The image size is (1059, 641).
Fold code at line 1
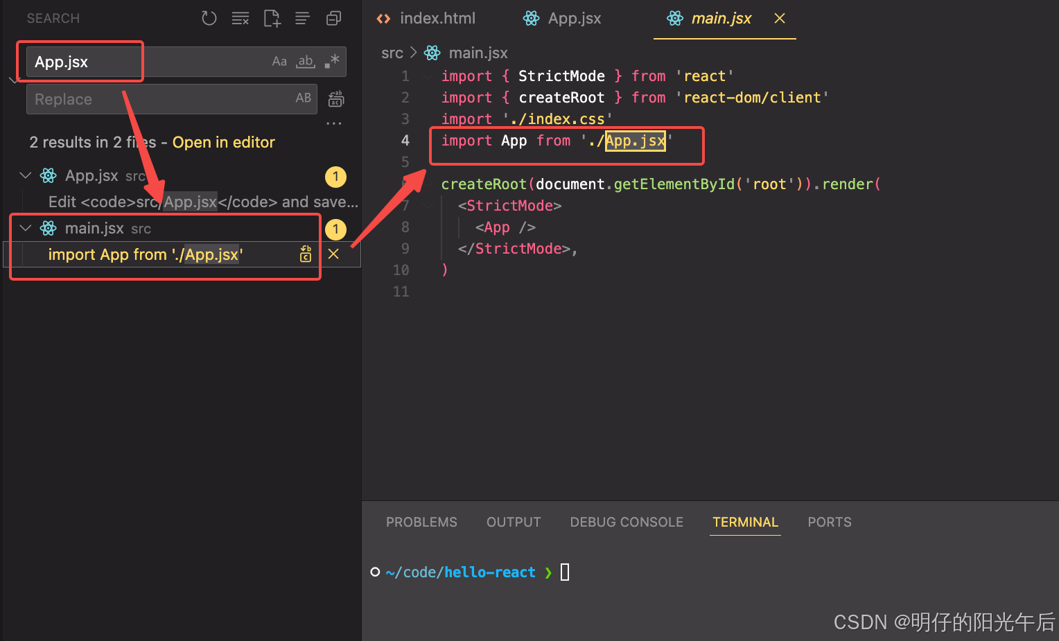(428, 76)
